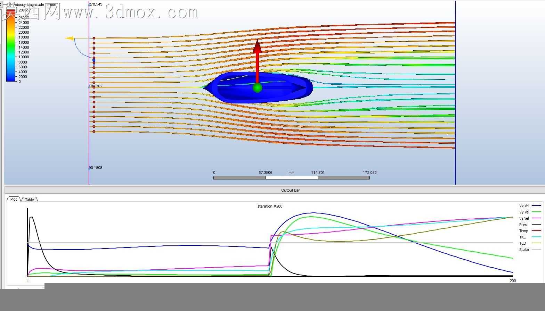Select the Temp legend entry
Image resolution: width=545 pixels, height=311 pixels.
[530, 231]
